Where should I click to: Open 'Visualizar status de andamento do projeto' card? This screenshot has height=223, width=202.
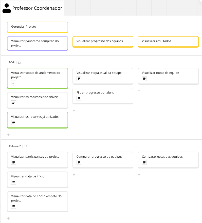tap(38, 79)
